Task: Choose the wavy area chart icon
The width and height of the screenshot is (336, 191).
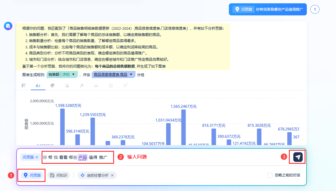Action: coord(96,85)
